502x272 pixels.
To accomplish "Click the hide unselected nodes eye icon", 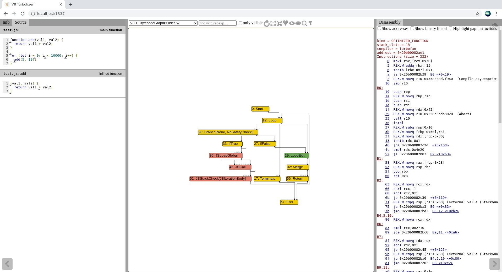I will click(292, 23).
